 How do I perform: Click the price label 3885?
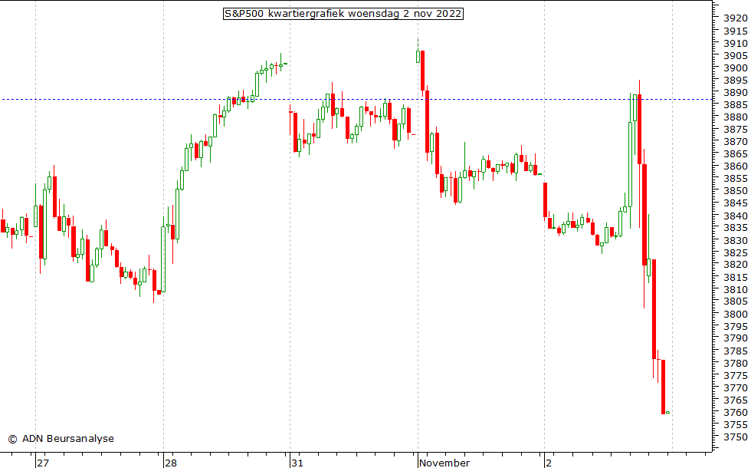click(735, 104)
